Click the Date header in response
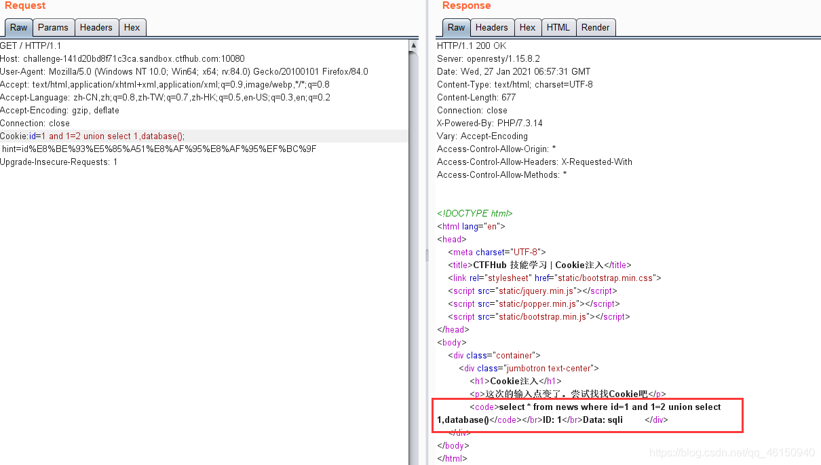This screenshot has height=465, width=821. 514,71
